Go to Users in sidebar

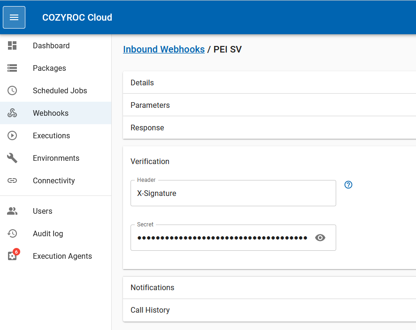click(x=42, y=211)
